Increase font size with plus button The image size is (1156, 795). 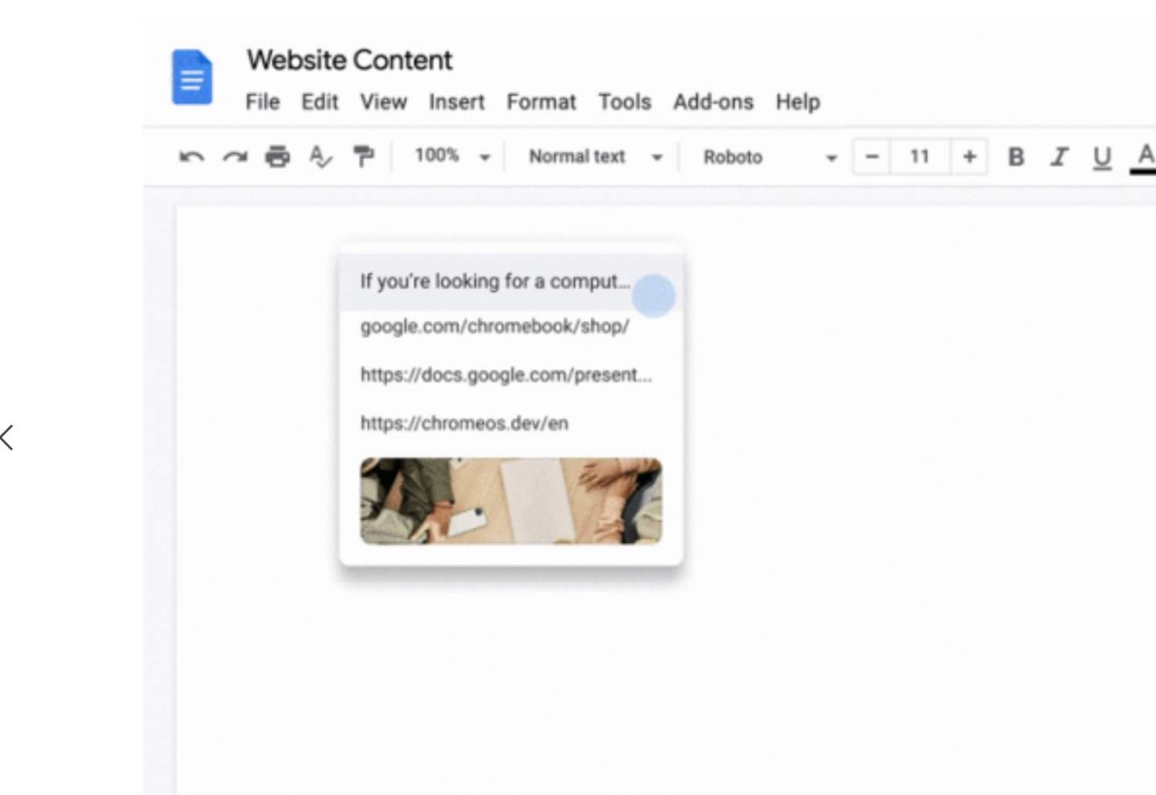click(x=969, y=157)
